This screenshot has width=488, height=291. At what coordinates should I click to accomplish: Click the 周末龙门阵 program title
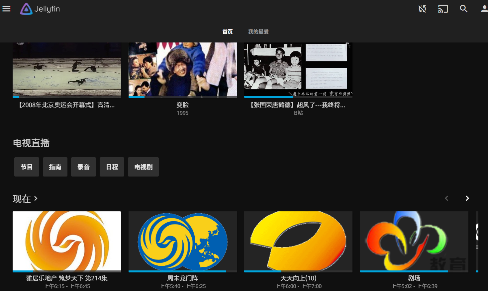coord(183,278)
